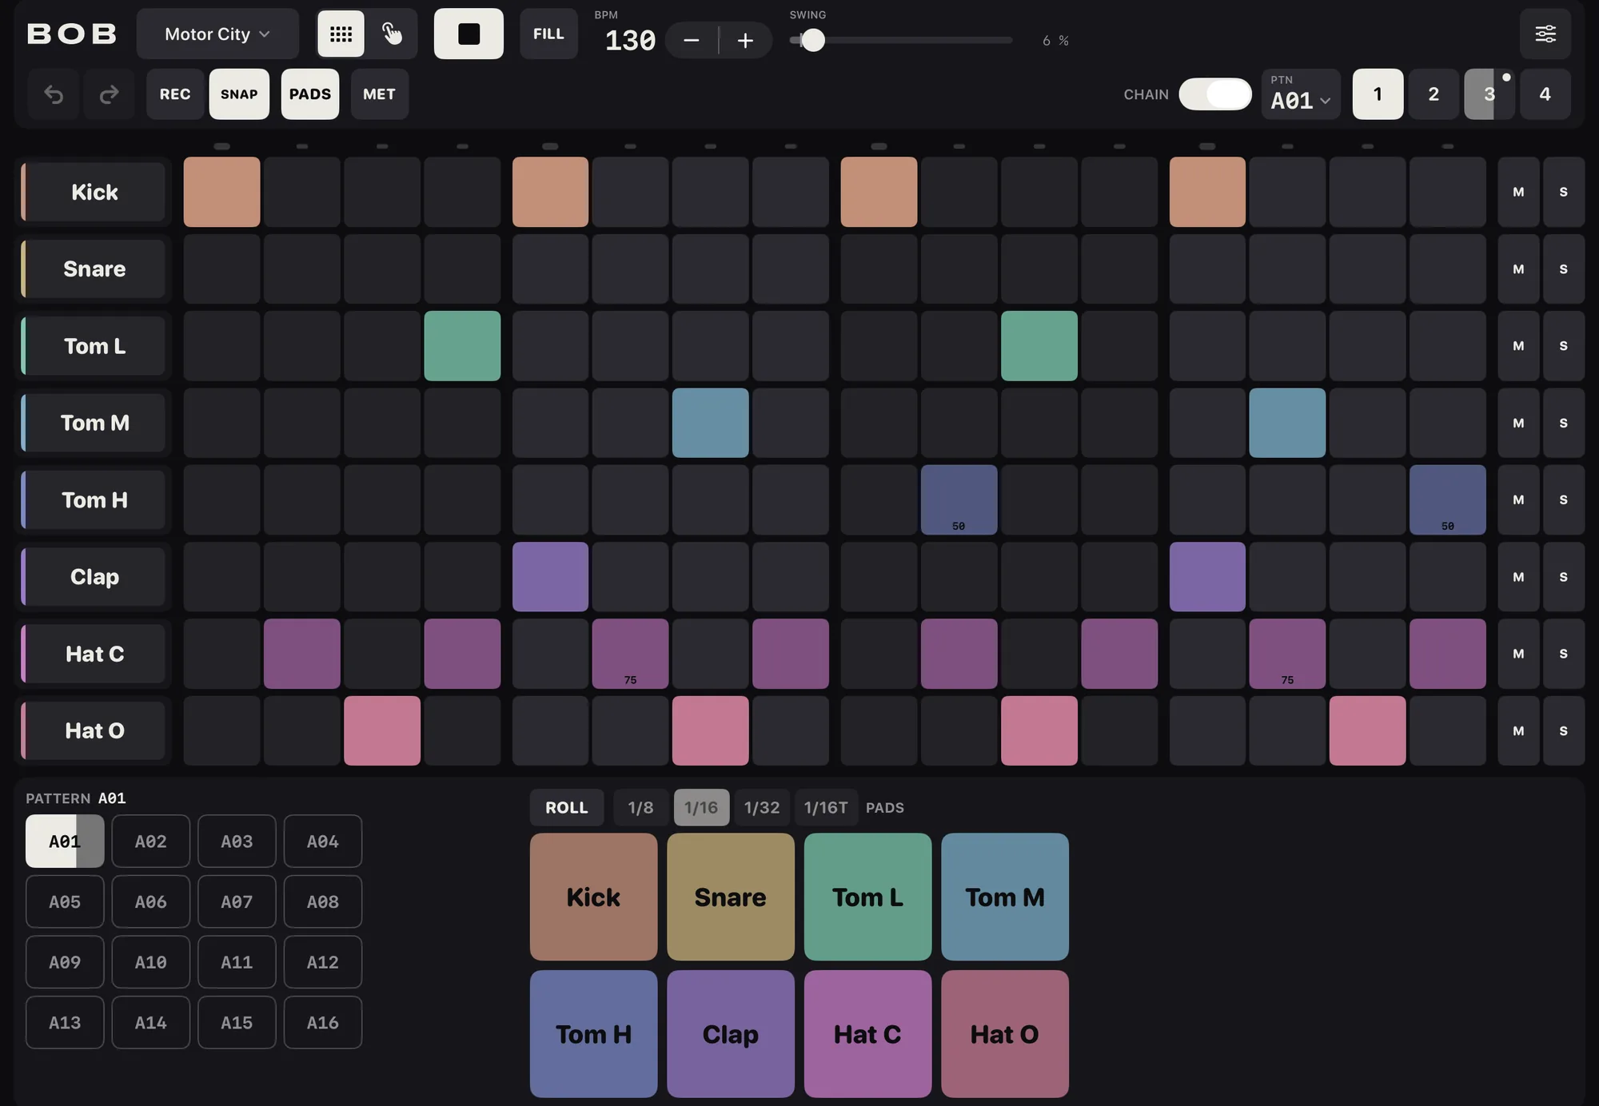Switch to pattern page 2

[x=1434, y=94]
